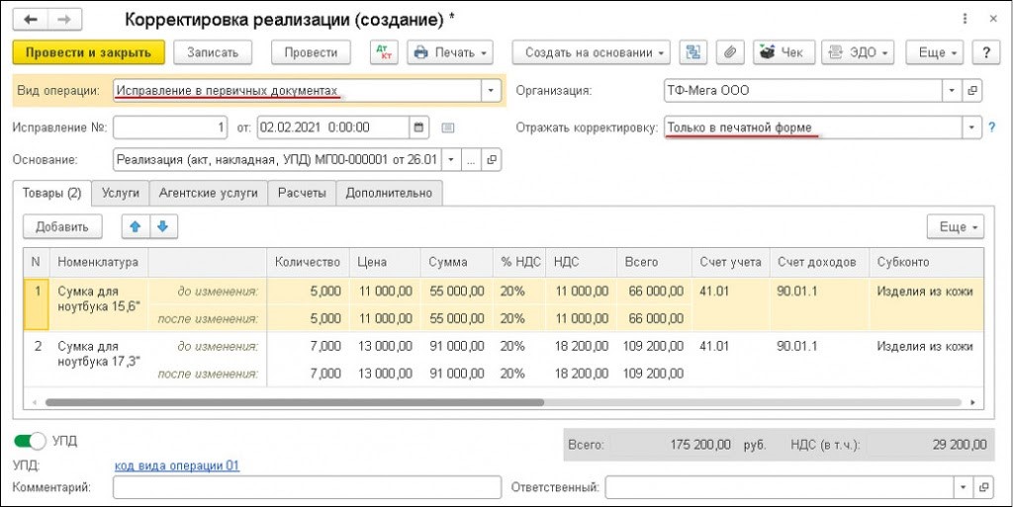
Task: Click the код вида операции 01 link
Action: [x=177, y=465]
